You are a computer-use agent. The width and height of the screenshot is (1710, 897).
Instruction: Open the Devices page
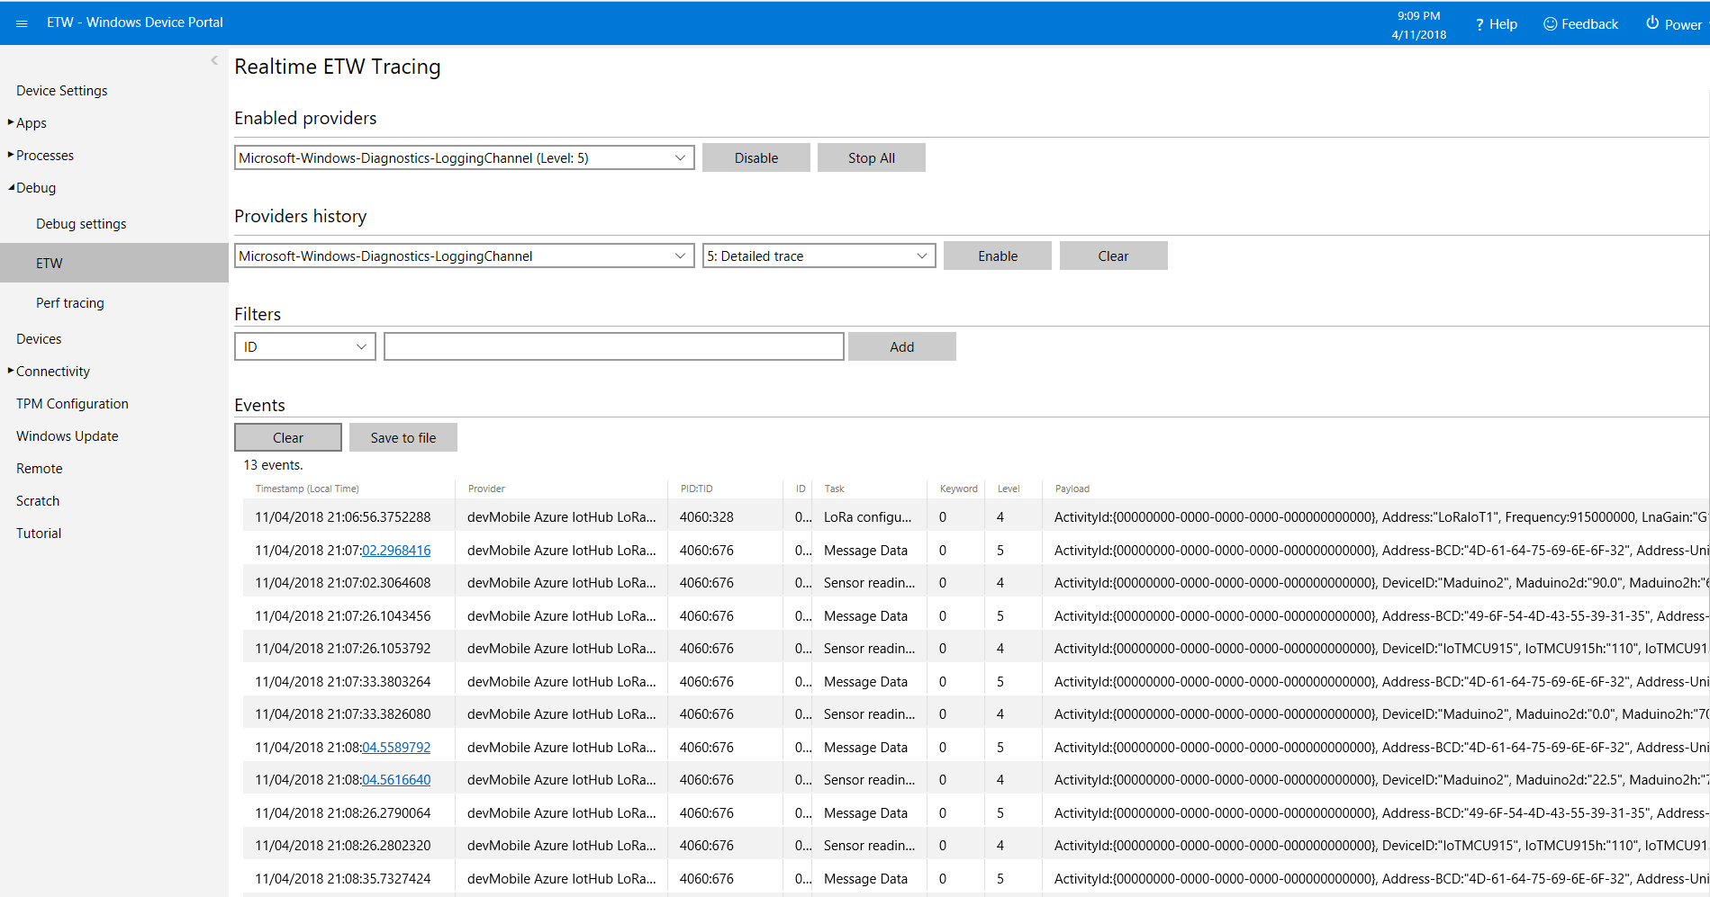pyautogui.click(x=39, y=339)
